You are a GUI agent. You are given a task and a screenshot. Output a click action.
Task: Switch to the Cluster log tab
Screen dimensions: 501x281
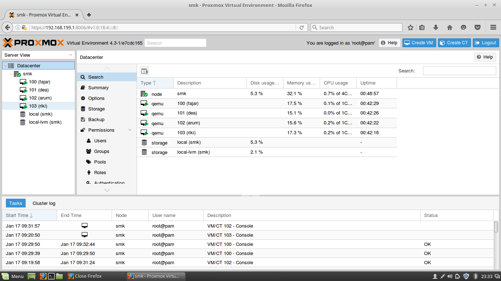click(44, 203)
